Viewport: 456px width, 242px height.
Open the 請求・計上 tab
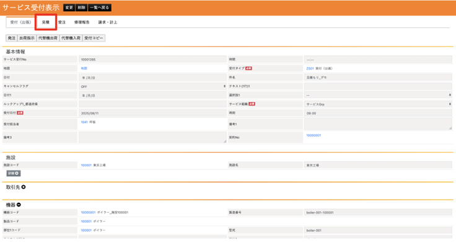point(108,22)
